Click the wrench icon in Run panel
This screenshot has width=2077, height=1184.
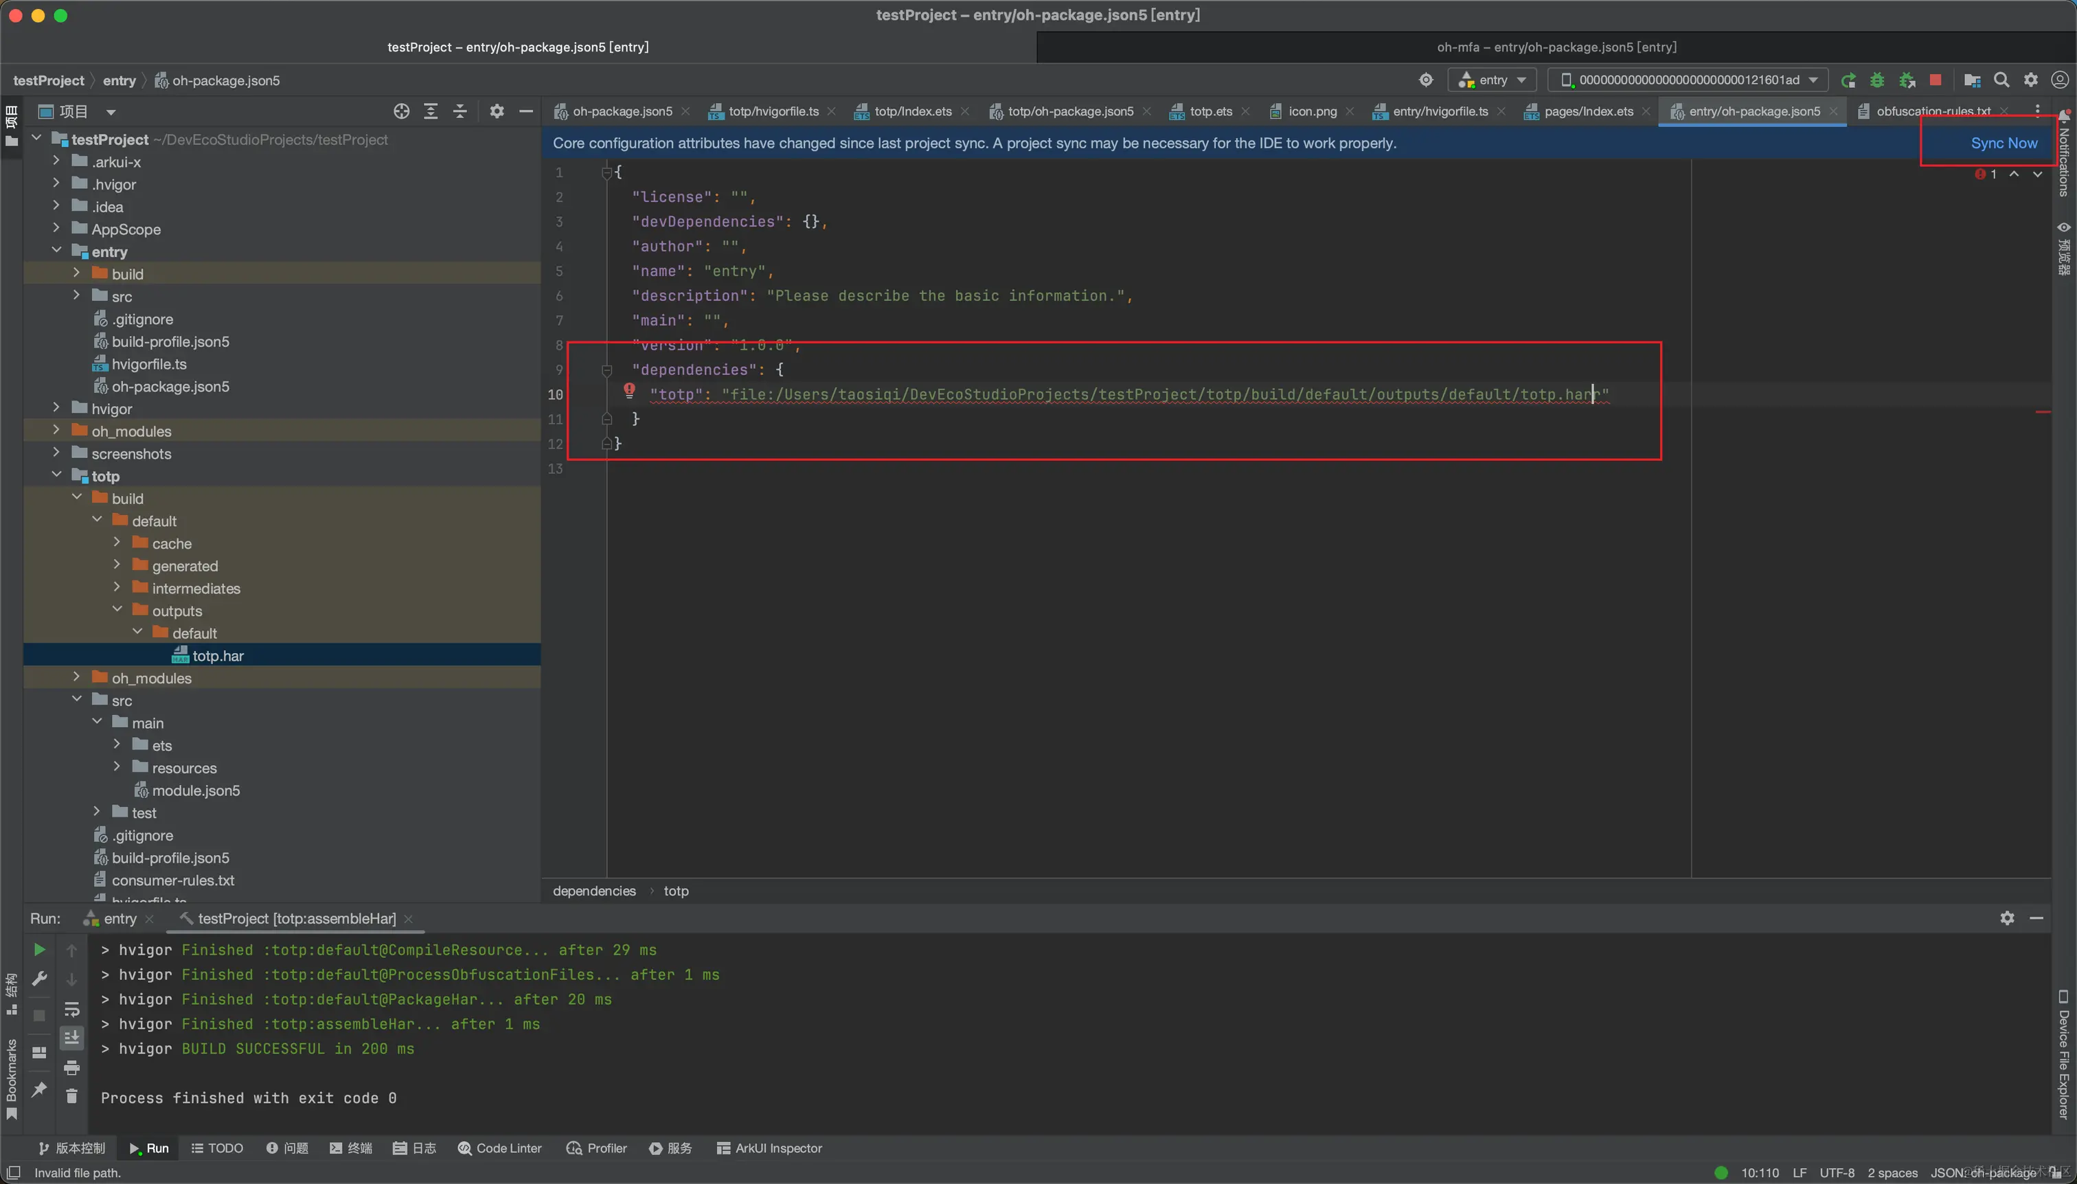[x=38, y=979]
